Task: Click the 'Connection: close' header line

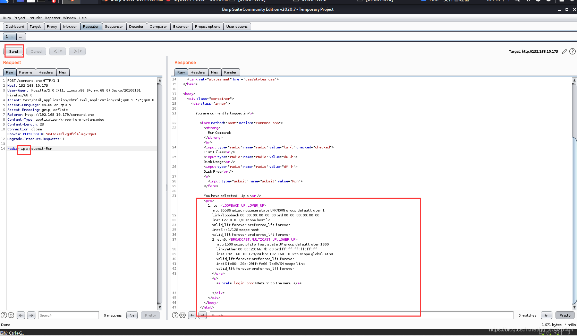Action: pyautogui.click(x=25, y=129)
